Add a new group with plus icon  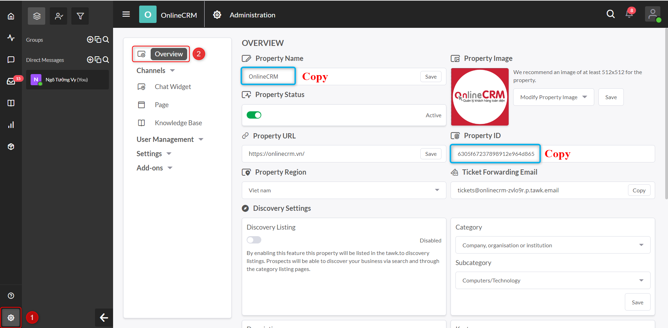[90, 39]
